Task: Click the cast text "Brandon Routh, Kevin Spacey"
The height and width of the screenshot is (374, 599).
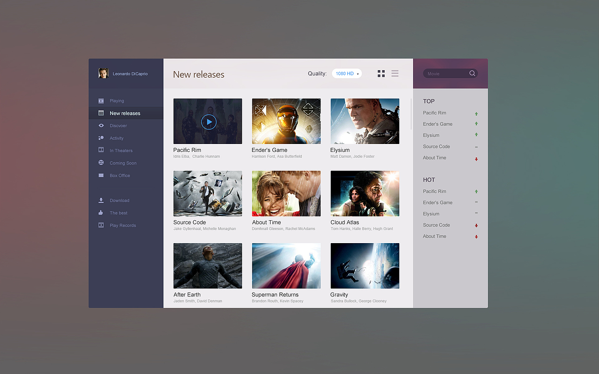Action: tap(278, 301)
